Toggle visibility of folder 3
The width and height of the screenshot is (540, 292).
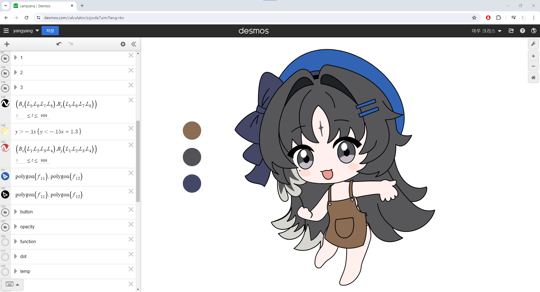coord(5,88)
